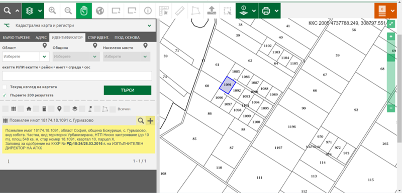
Task: Uncheck Първите 200 резултата checkbox
Action: coord(5,95)
